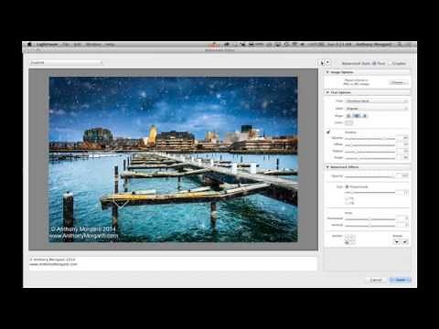439x329 pixels.
Task: Open the Custom preset dropdown
Action: (67, 62)
